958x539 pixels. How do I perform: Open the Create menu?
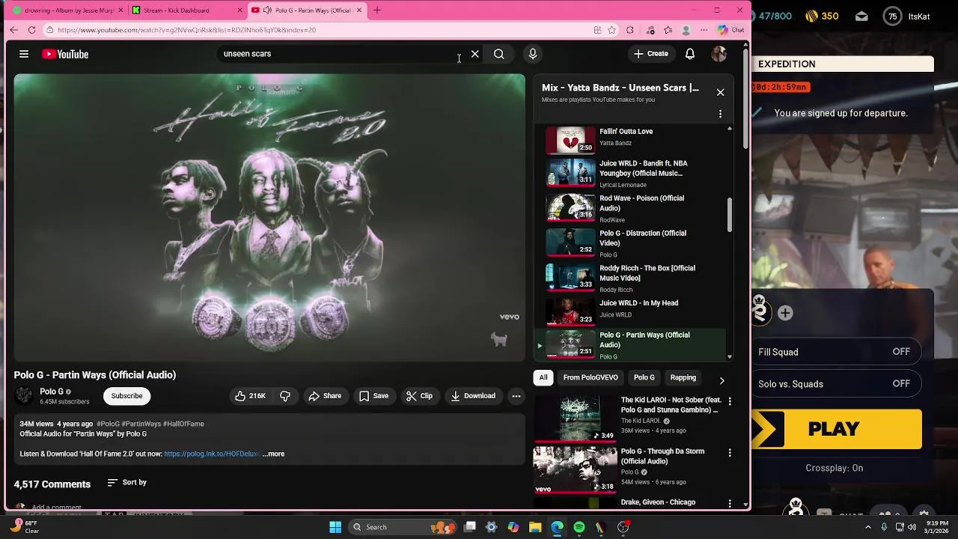(650, 54)
